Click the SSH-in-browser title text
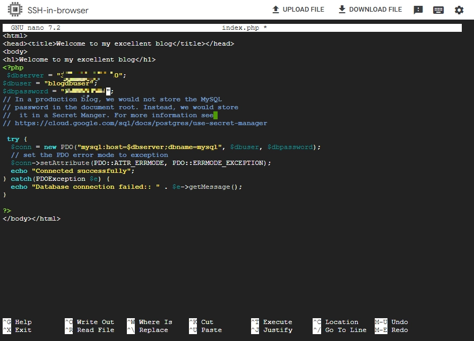Viewport: 474px width, 341px height. (x=58, y=10)
